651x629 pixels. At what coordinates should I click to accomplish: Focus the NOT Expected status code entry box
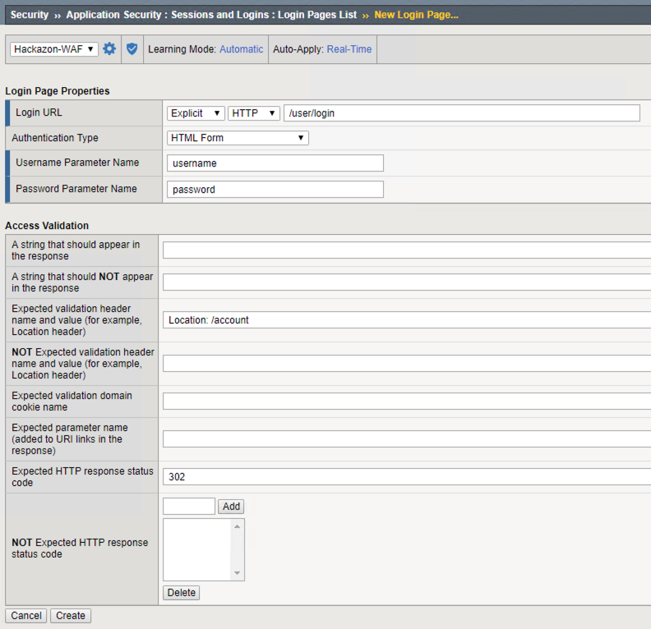[x=189, y=507]
